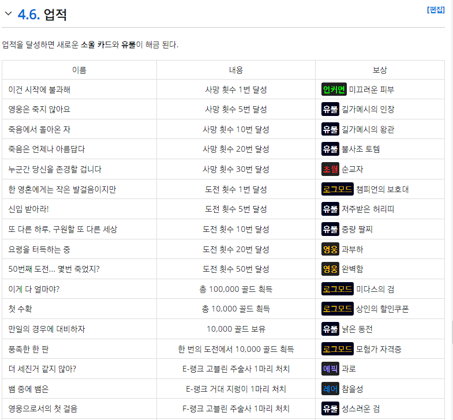This screenshot has width=453, height=420.
Task: Click the bold 소울 카드 text in intro
Action: click(x=96, y=45)
